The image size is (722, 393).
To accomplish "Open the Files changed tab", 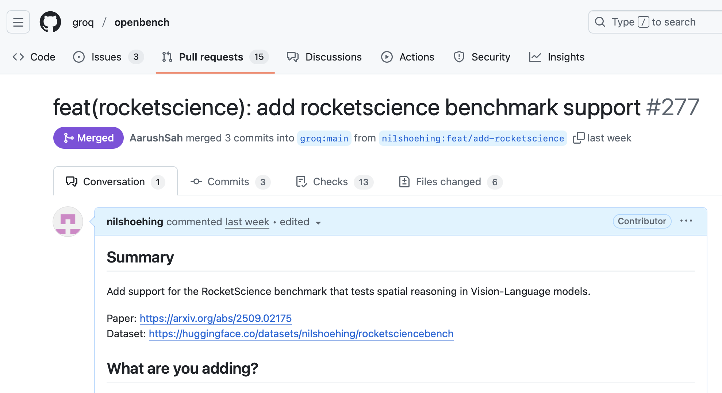I will point(450,182).
